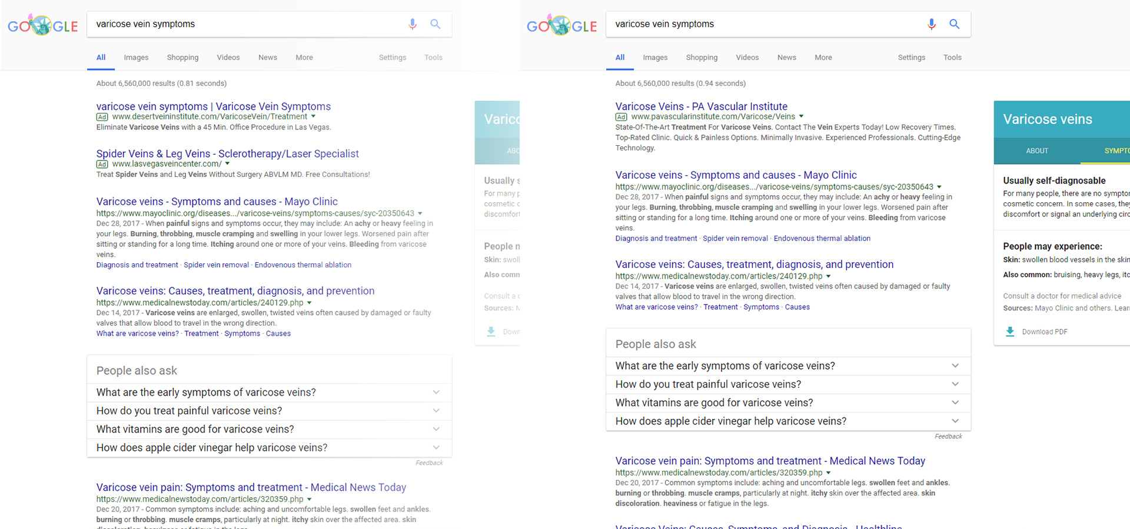This screenshot has width=1130, height=529.
Task: Click the Ad badge beside desertveininstitute.com
Action: click(102, 117)
